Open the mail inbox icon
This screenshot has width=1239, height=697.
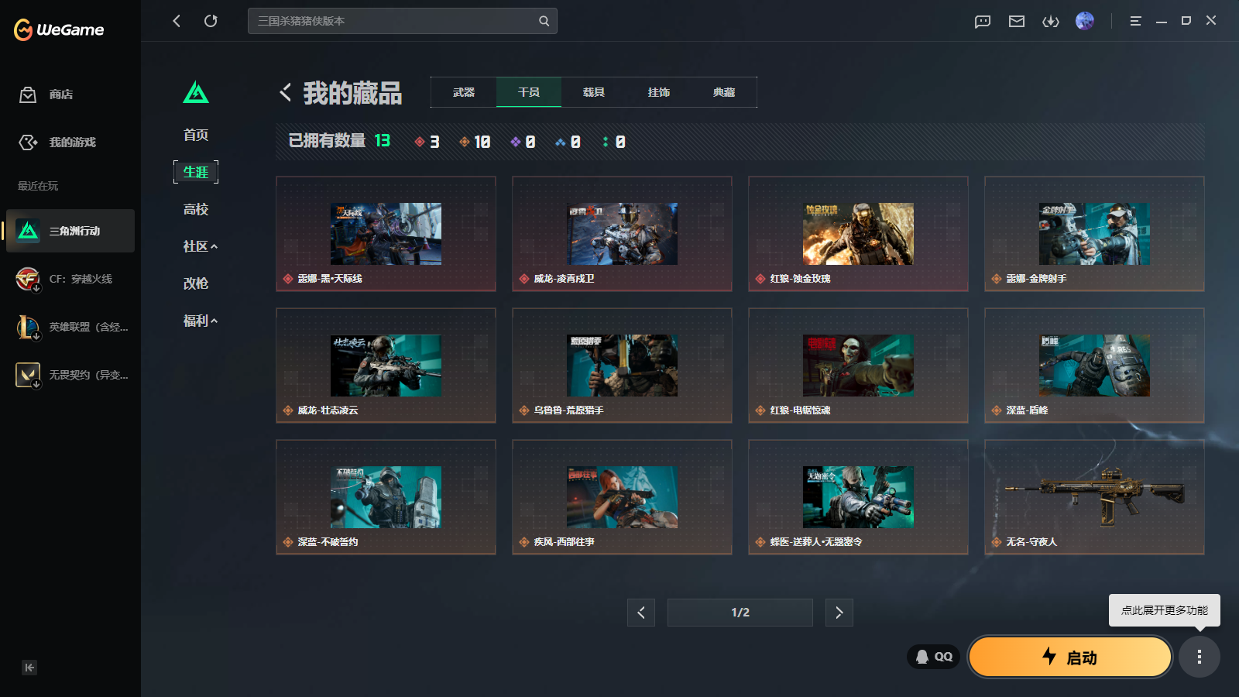coord(1017,21)
